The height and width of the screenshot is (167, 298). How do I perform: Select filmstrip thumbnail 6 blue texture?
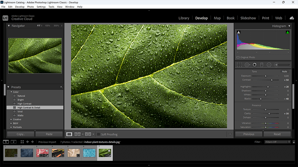point(89,153)
